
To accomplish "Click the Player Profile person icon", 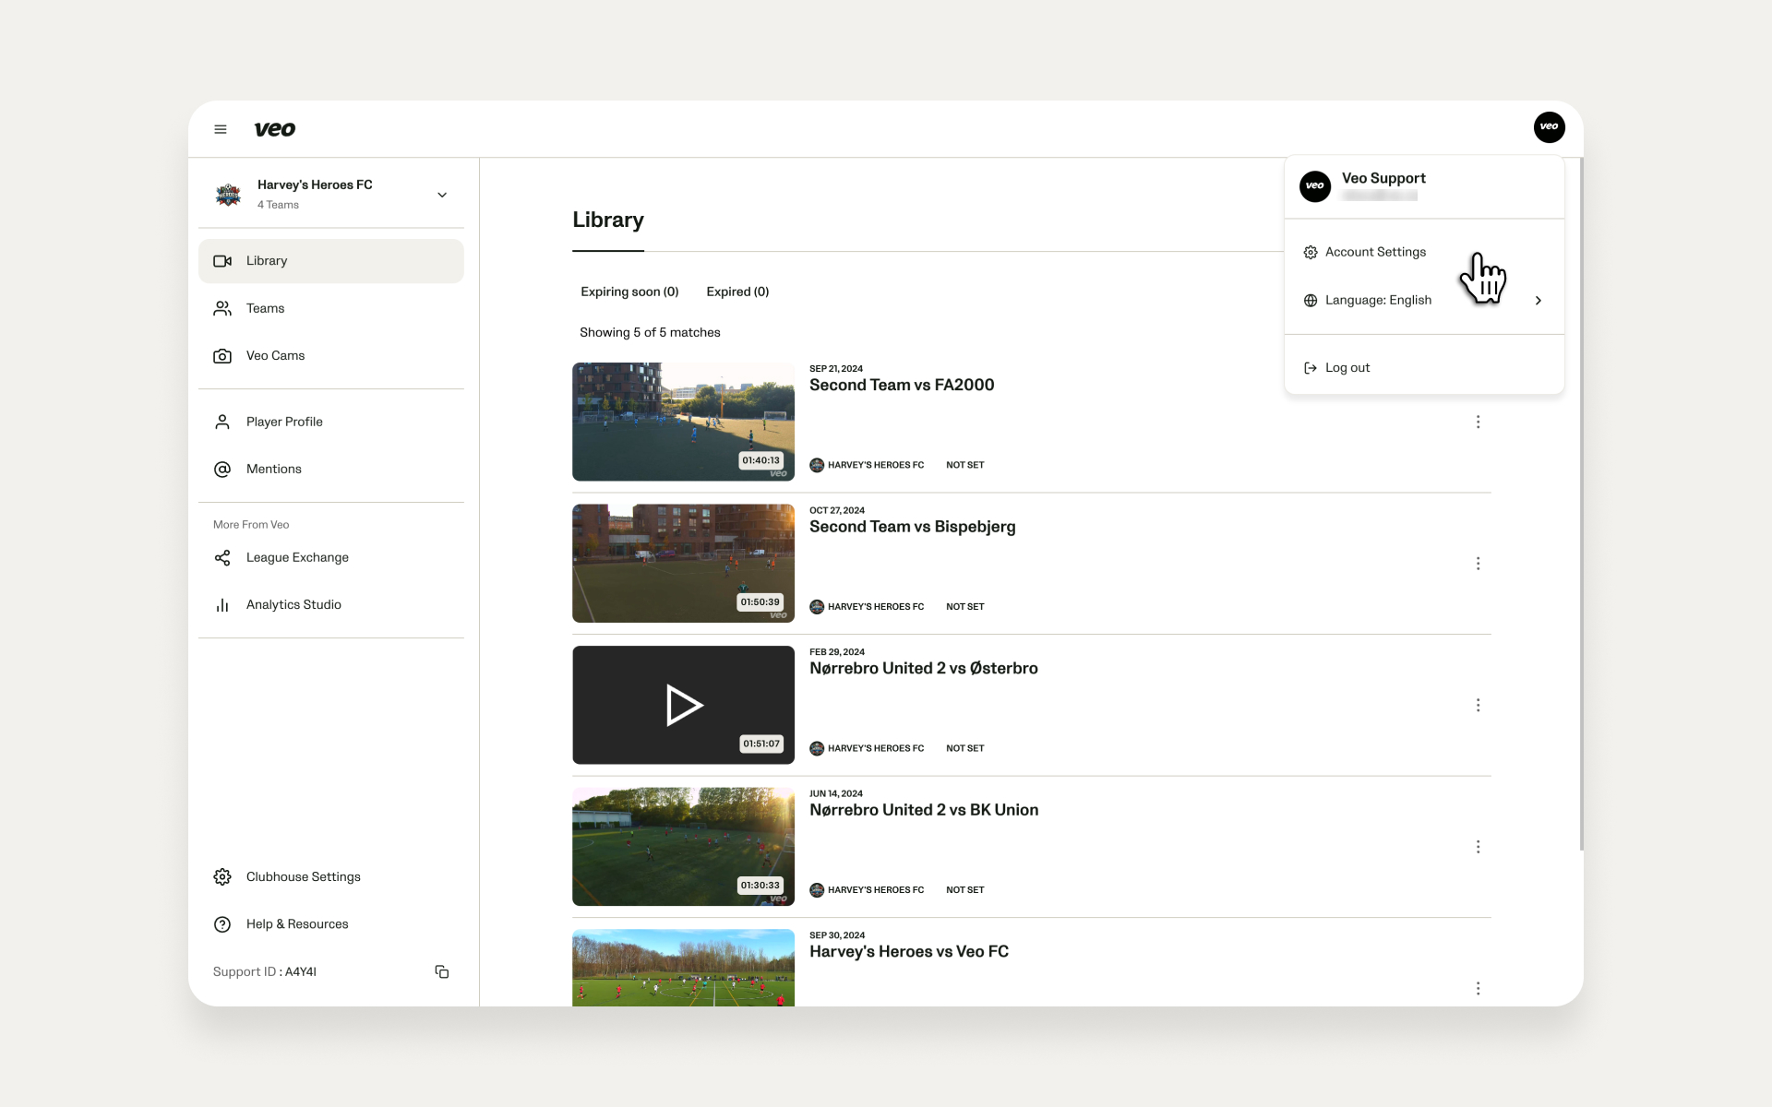I will [222, 422].
